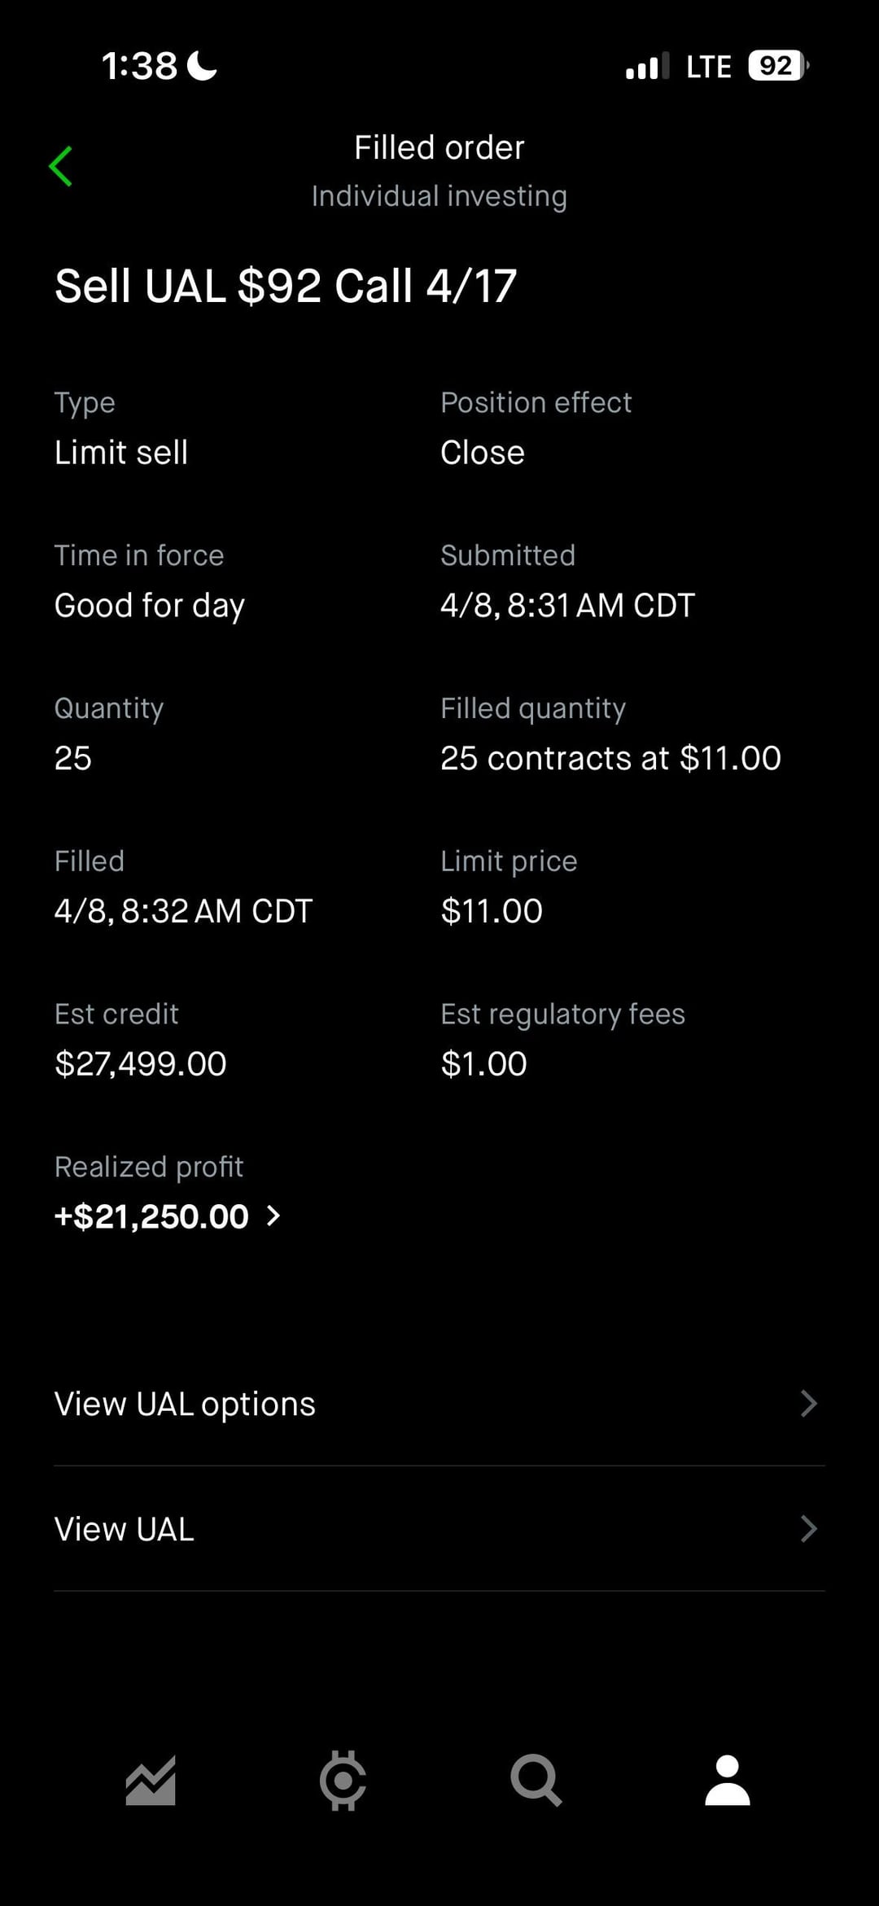Open the crypto tab icon
Screen dimensions: 879x1906
[x=343, y=1781]
